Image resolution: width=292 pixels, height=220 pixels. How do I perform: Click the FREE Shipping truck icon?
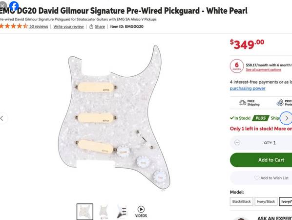click(243, 103)
